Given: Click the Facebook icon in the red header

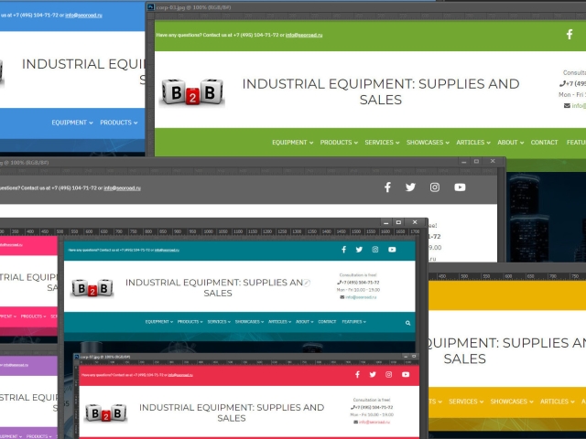Looking at the screenshot, I should 356,375.
